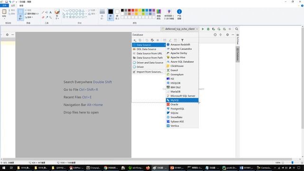Open the Edit colors dialog

[159, 14]
